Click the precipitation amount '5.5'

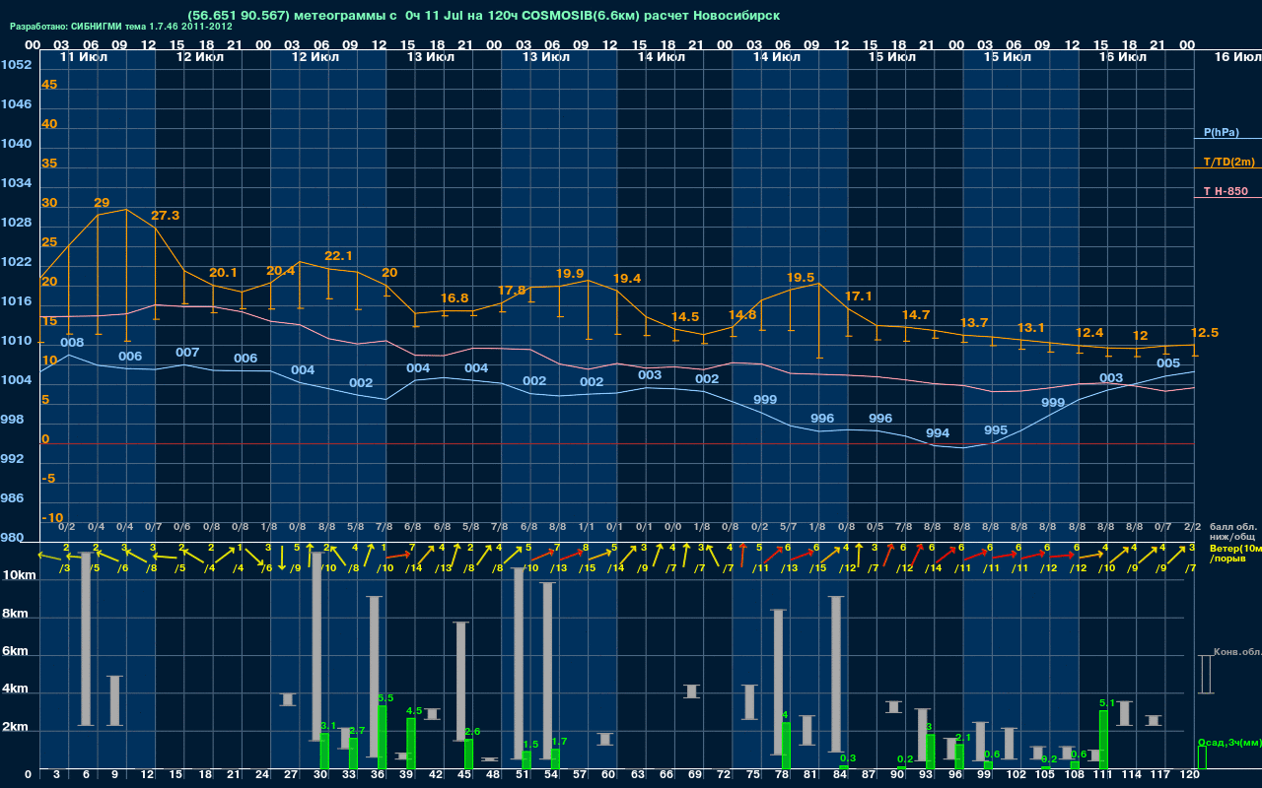pyautogui.click(x=386, y=698)
